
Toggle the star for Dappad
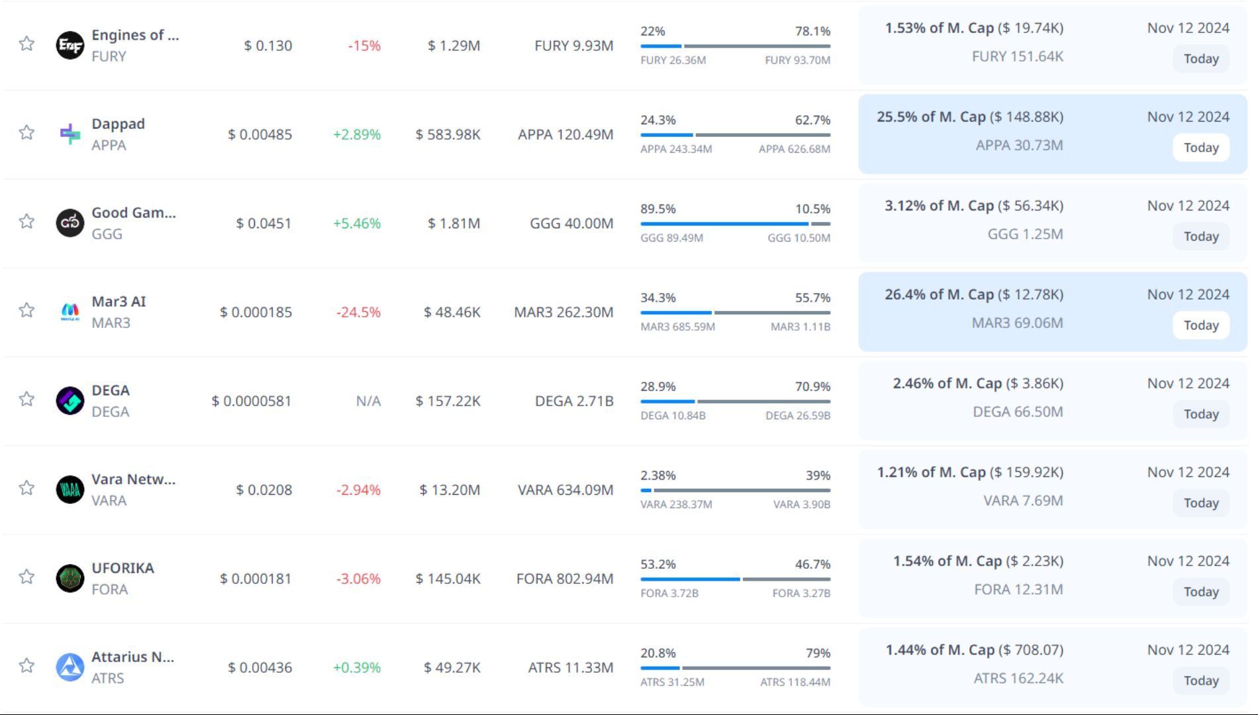click(26, 132)
